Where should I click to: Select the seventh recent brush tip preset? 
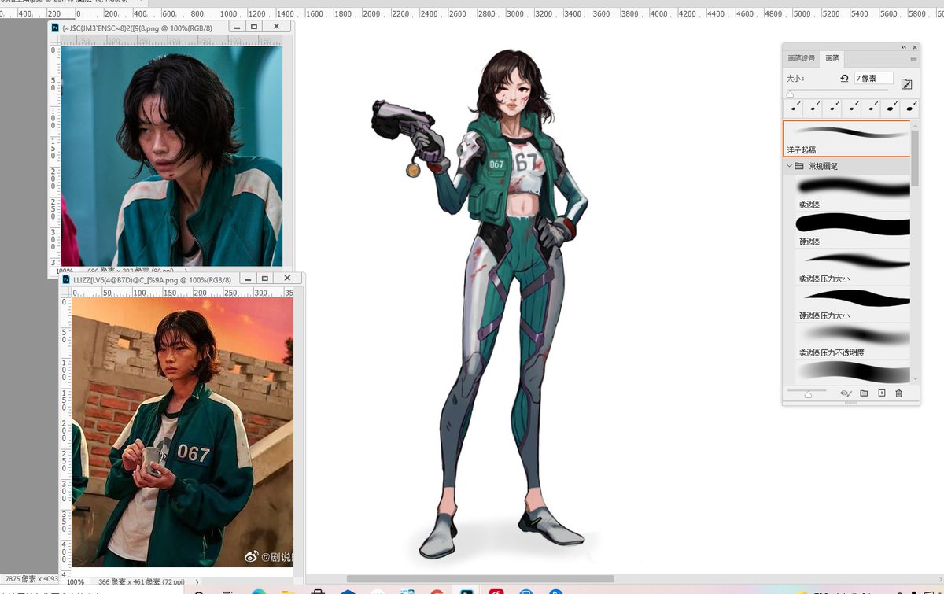(x=910, y=107)
